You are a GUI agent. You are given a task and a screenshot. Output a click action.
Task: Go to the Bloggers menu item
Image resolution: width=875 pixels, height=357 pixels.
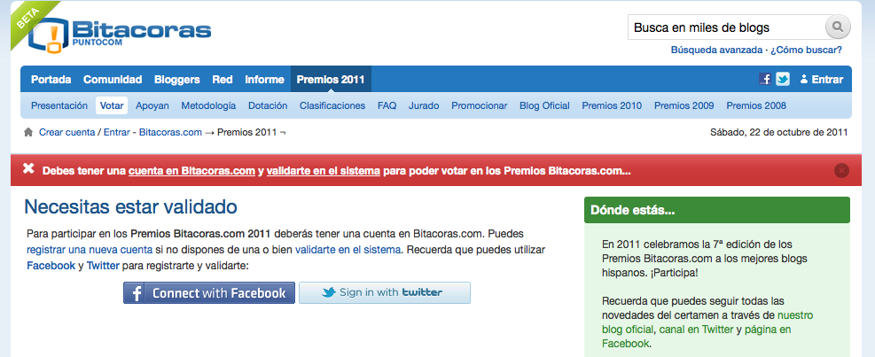(176, 79)
